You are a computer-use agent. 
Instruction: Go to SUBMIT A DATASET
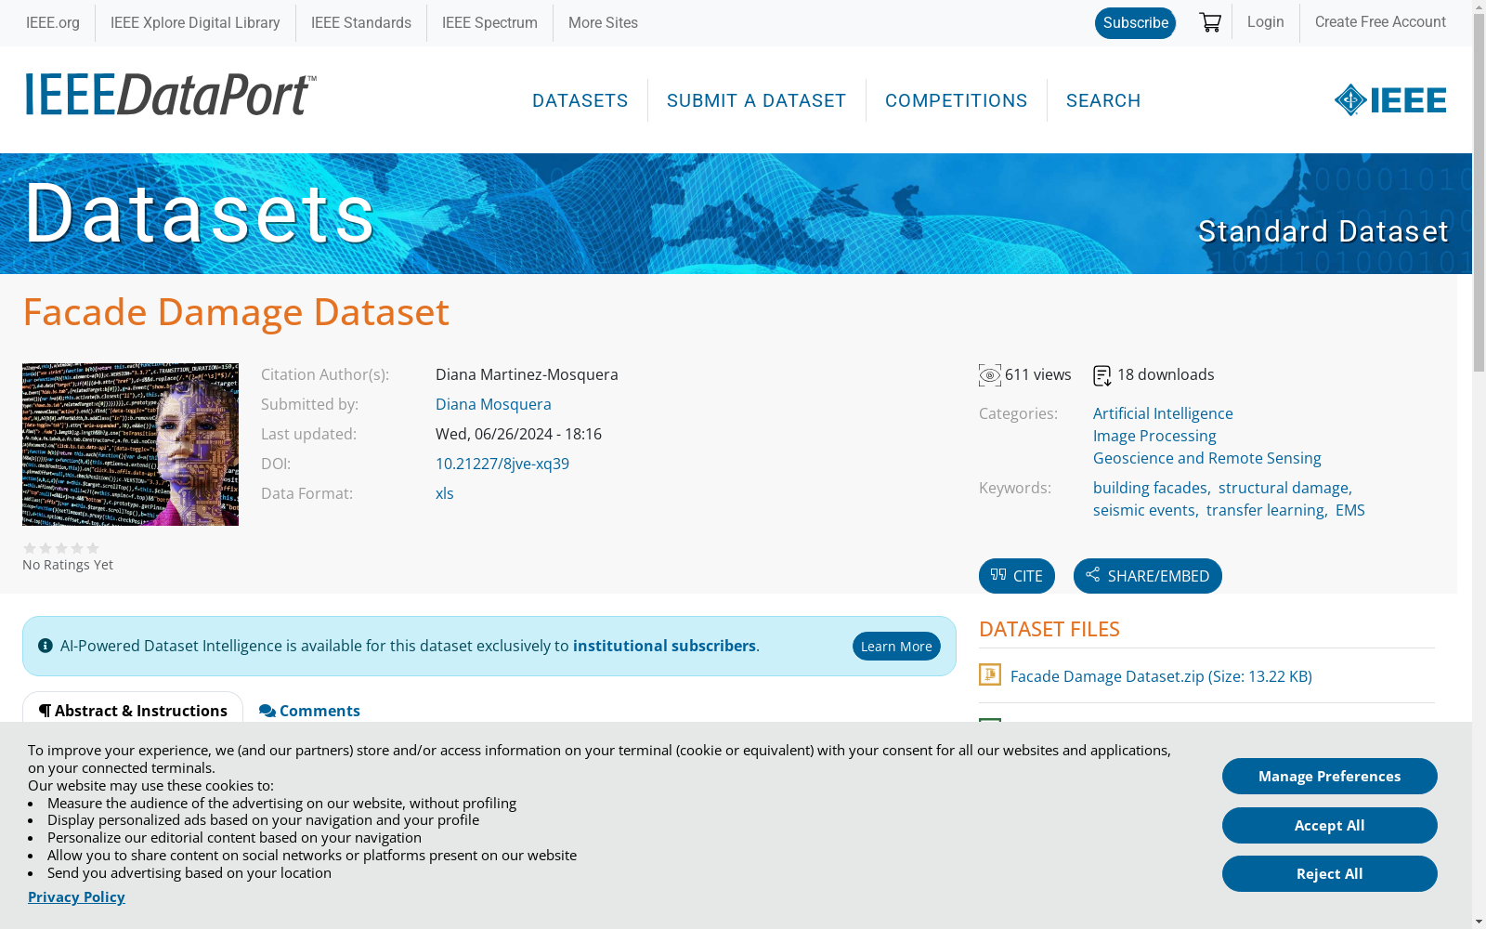click(757, 100)
